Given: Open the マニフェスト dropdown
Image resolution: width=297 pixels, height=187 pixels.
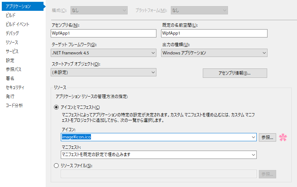Looking at the screenshot, I should point(159,155).
